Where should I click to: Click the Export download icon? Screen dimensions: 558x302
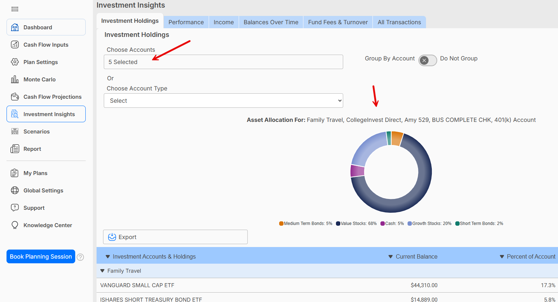point(112,237)
